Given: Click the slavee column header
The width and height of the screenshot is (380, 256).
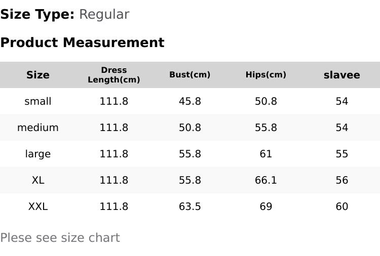Looking at the screenshot, I should tap(341, 75).
